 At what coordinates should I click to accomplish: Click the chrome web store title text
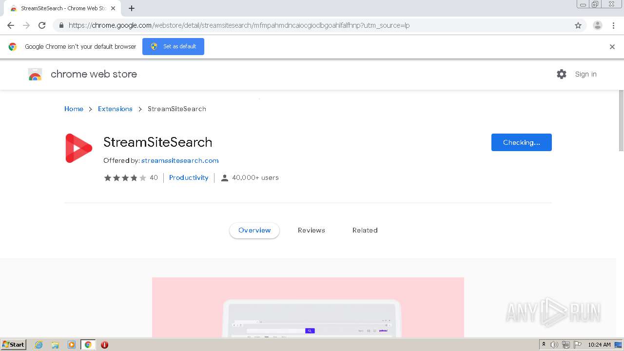(94, 74)
